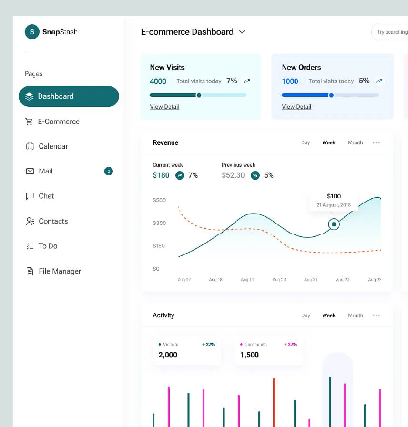Open the Revenue panel overflow menu

pos(376,142)
